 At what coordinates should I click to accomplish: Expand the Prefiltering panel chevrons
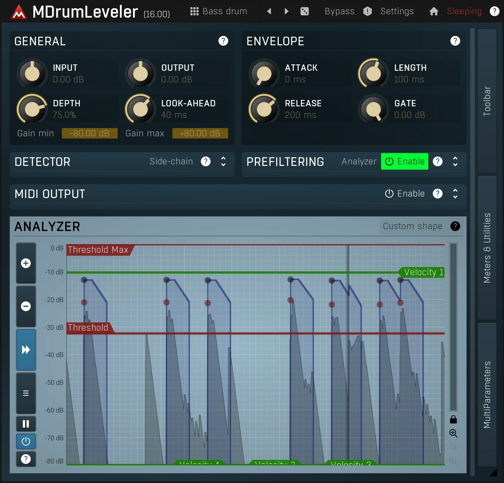click(455, 161)
